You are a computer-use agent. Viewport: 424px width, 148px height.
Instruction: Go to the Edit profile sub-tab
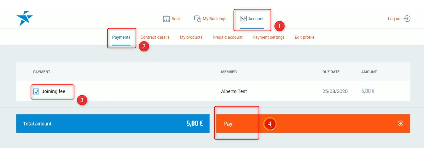click(x=304, y=37)
